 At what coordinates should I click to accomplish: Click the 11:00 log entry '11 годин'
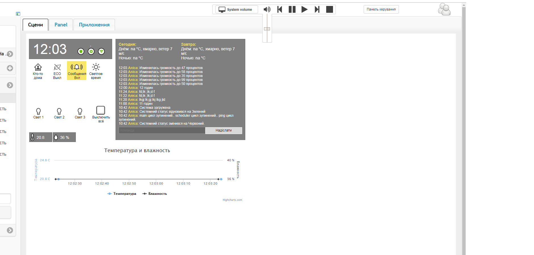click(136, 104)
